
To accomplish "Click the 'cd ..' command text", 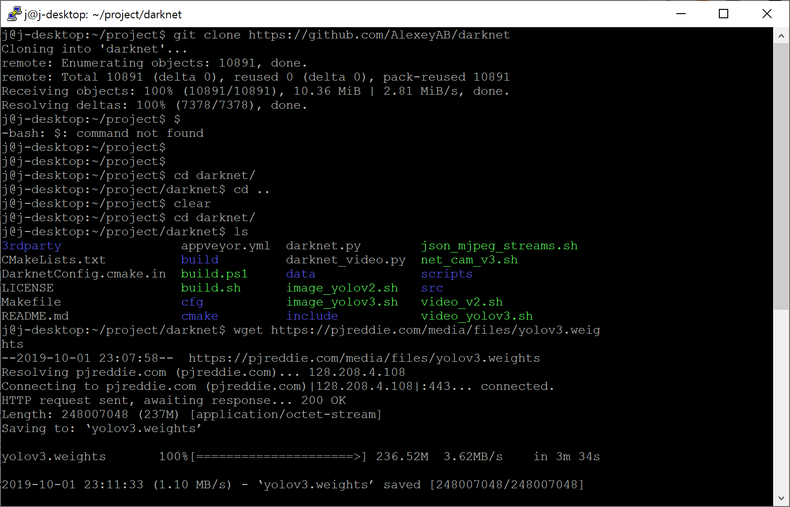I will click(252, 190).
